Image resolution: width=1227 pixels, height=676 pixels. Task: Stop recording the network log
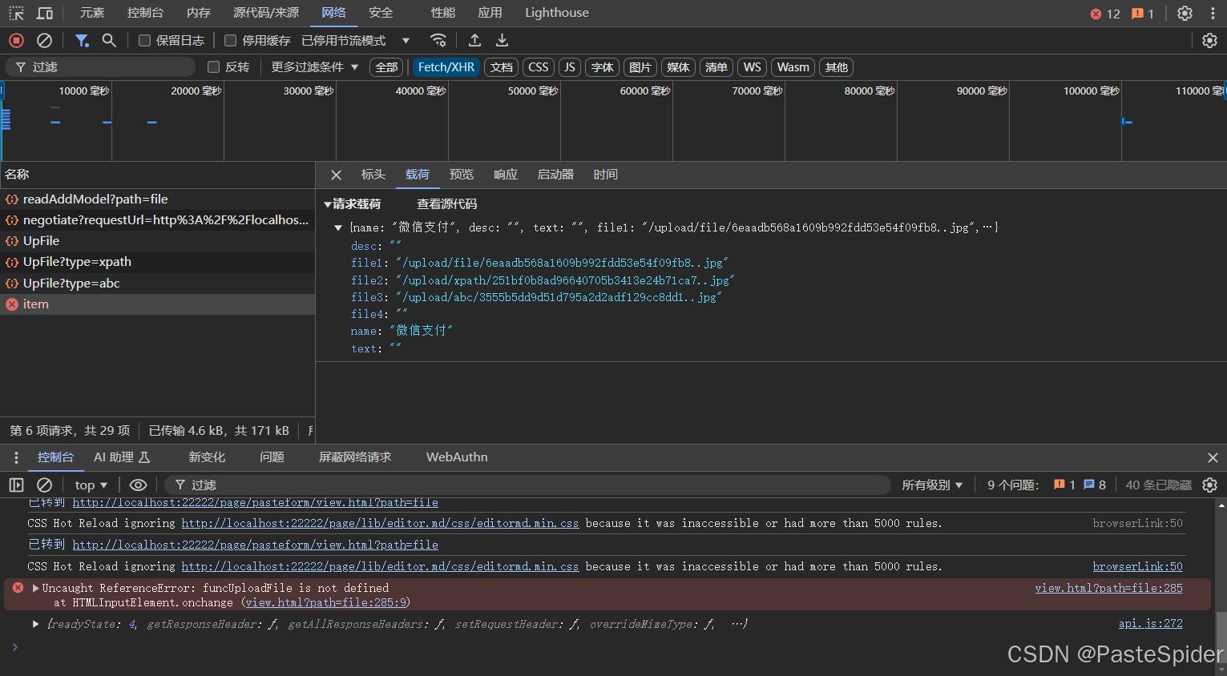(x=16, y=40)
